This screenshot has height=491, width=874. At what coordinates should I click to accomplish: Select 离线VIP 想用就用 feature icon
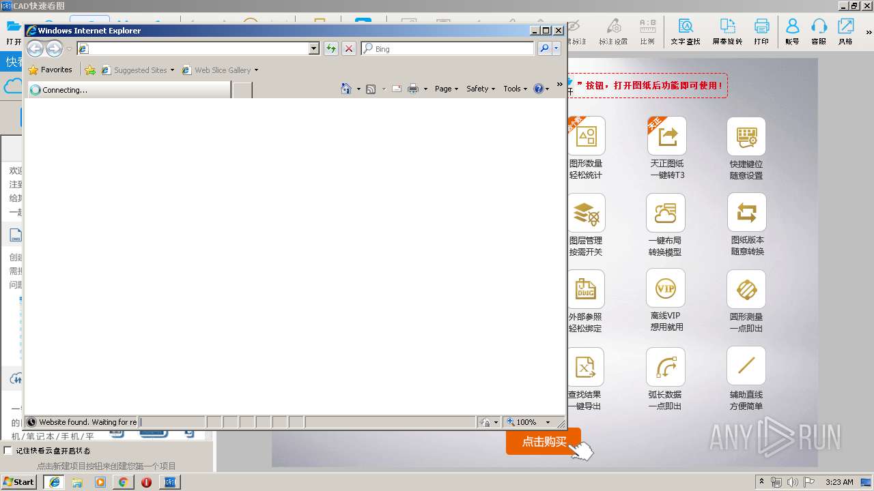666,288
